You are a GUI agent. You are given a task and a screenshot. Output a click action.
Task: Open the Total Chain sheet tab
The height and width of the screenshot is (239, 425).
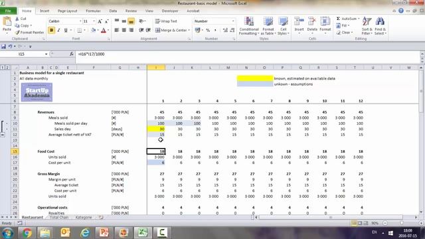[x=59, y=217]
